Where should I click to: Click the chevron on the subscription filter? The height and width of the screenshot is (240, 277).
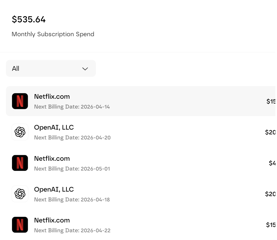[85, 69]
